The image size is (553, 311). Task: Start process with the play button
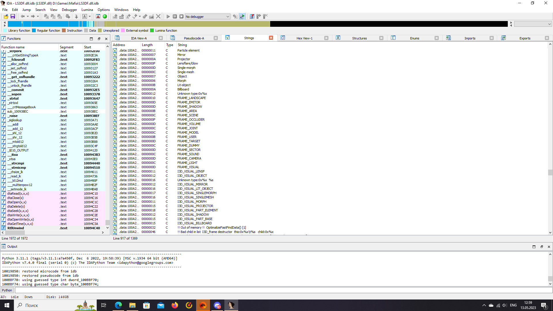point(168,16)
